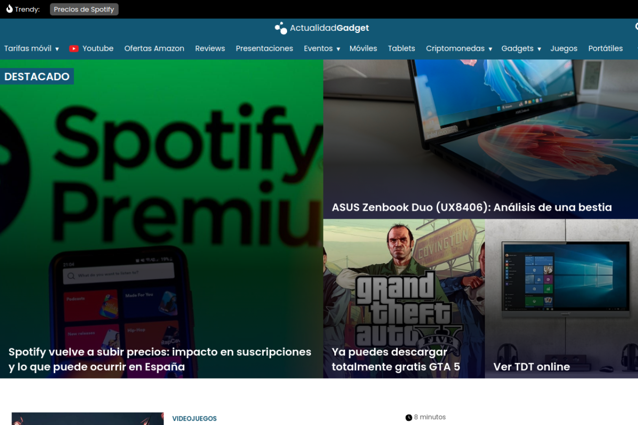Click the VIDEOJUEGOS category label
The height and width of the screenshot is (425, 638).
(194, 419)
